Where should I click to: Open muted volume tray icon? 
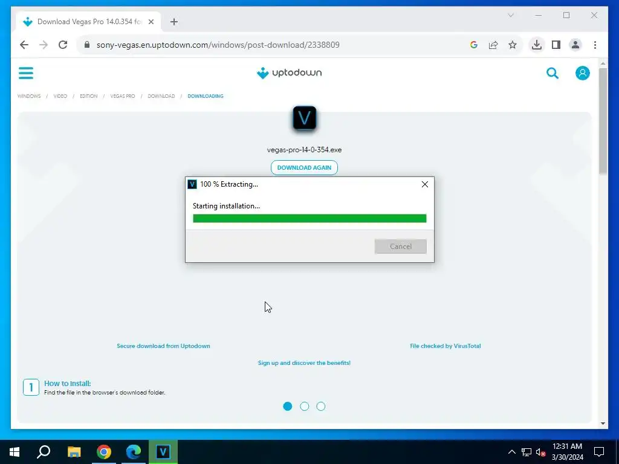coord(540,452)
